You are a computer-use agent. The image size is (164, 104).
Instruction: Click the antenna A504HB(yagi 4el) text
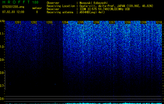(x=92, y=12)
